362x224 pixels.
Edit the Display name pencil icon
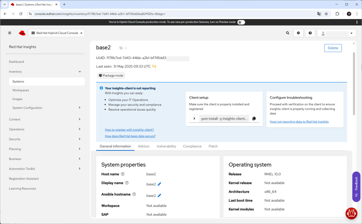159,184
